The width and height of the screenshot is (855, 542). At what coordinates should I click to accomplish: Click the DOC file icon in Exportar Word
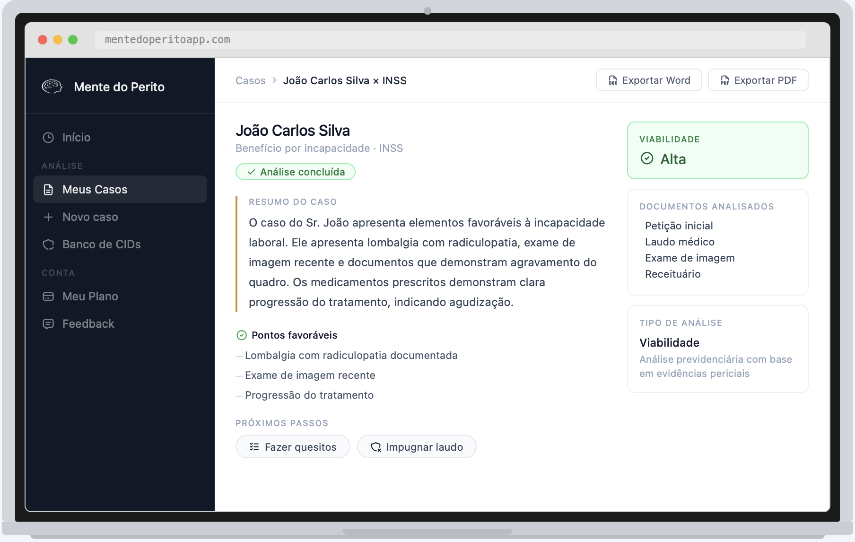[x=613, y=80]
